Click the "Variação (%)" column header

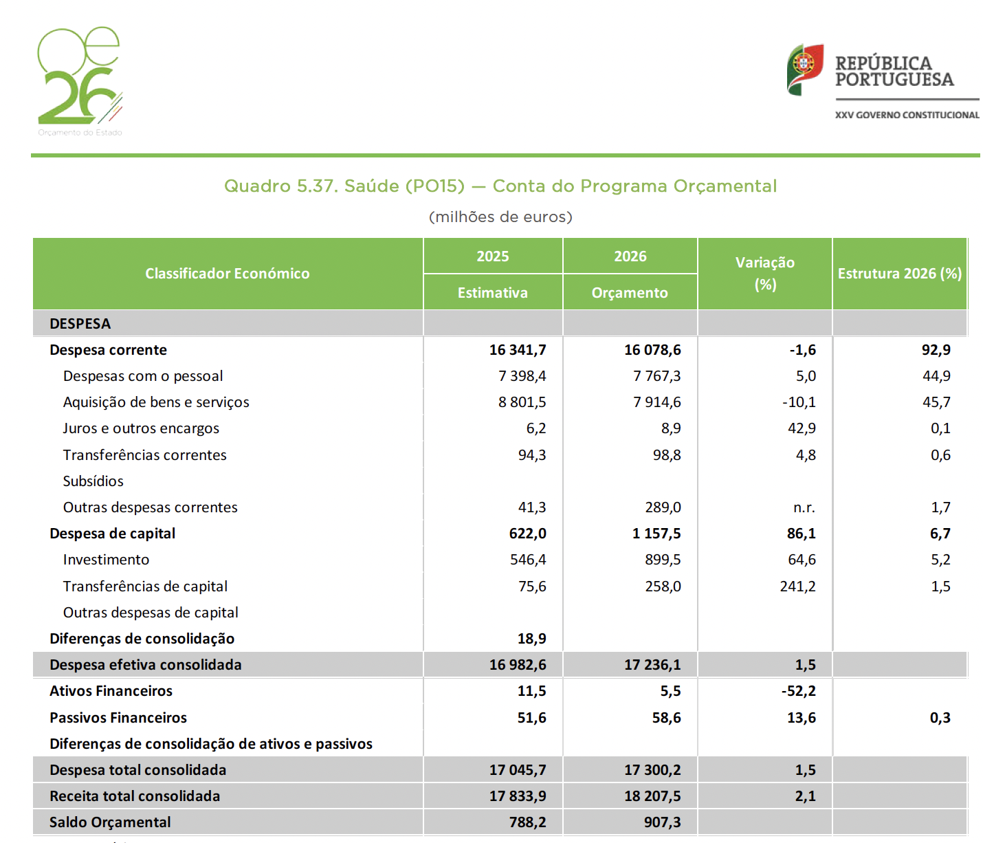coord(764,273)
